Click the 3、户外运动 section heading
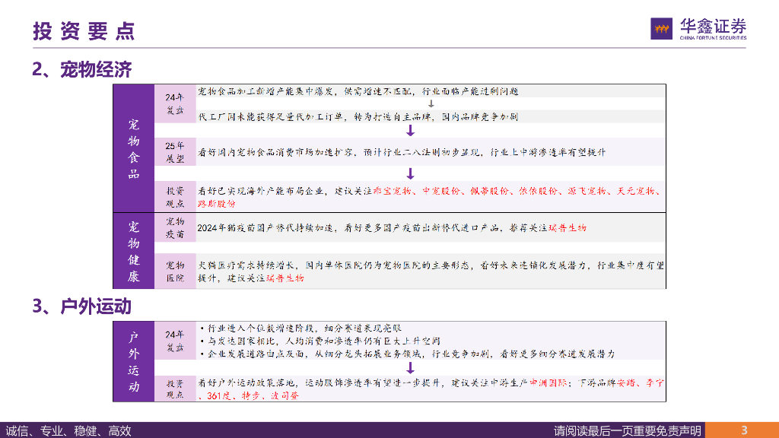Viewport: 779px width, 438px height. coord(82,306)
